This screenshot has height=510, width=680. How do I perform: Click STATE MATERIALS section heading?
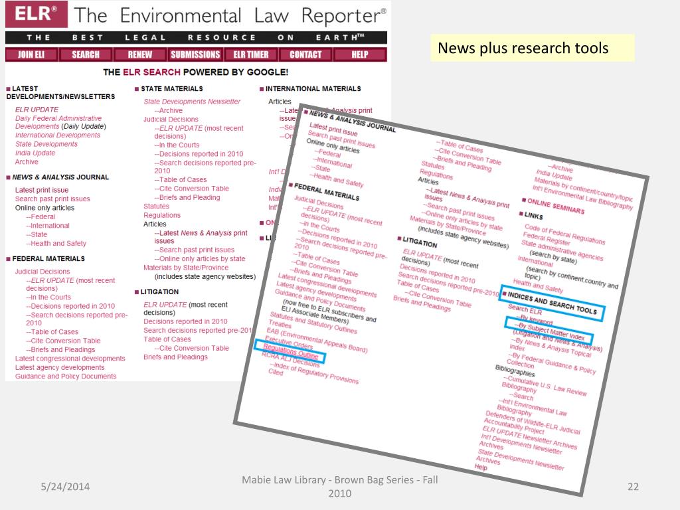pyautogui.click(x=172, y=88)
